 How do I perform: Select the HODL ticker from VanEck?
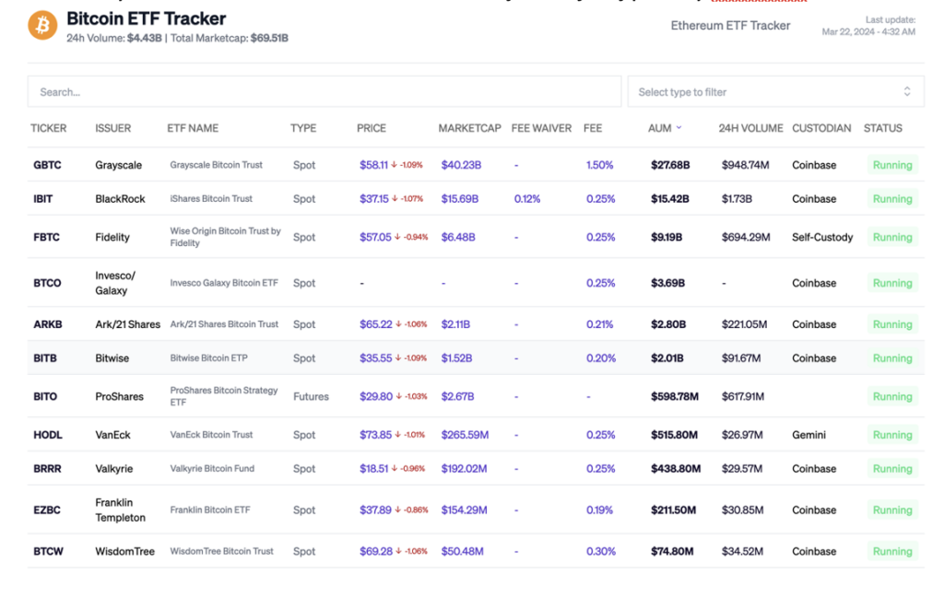[47, 435]
